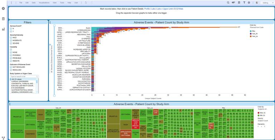Toggle the MODERATE severity checkbox
Image resolution: width=275 pixels, height=140 pixels.
coord(11,40)
